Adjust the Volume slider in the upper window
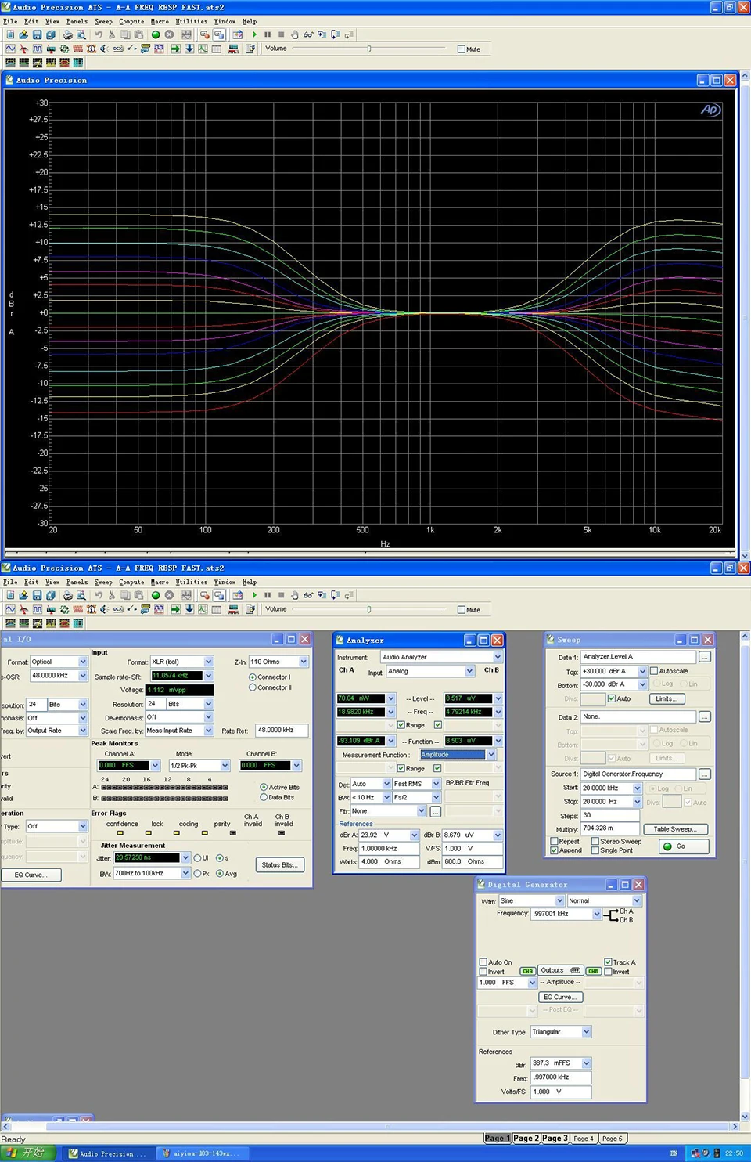 pos(368,49)
